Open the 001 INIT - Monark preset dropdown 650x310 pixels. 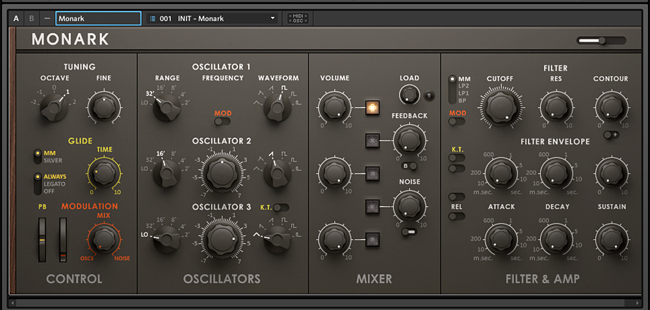pos(212,18)
